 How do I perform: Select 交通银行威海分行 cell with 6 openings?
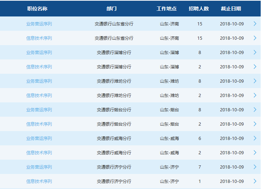pos(114,139)
